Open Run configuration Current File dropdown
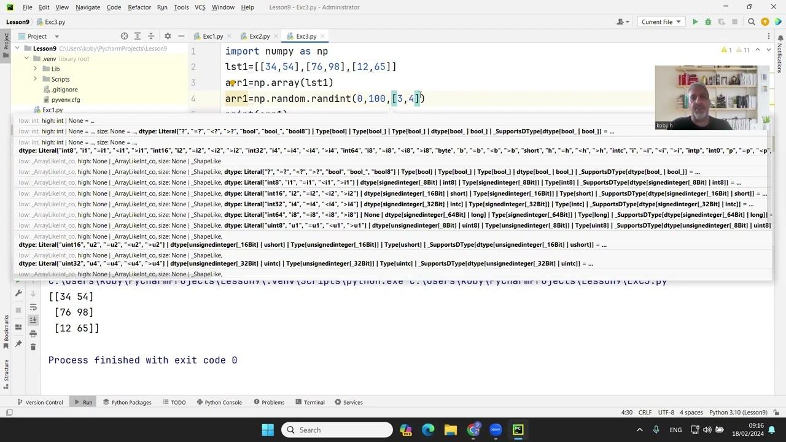The image size is (786, 442). (x=661, y=22)
